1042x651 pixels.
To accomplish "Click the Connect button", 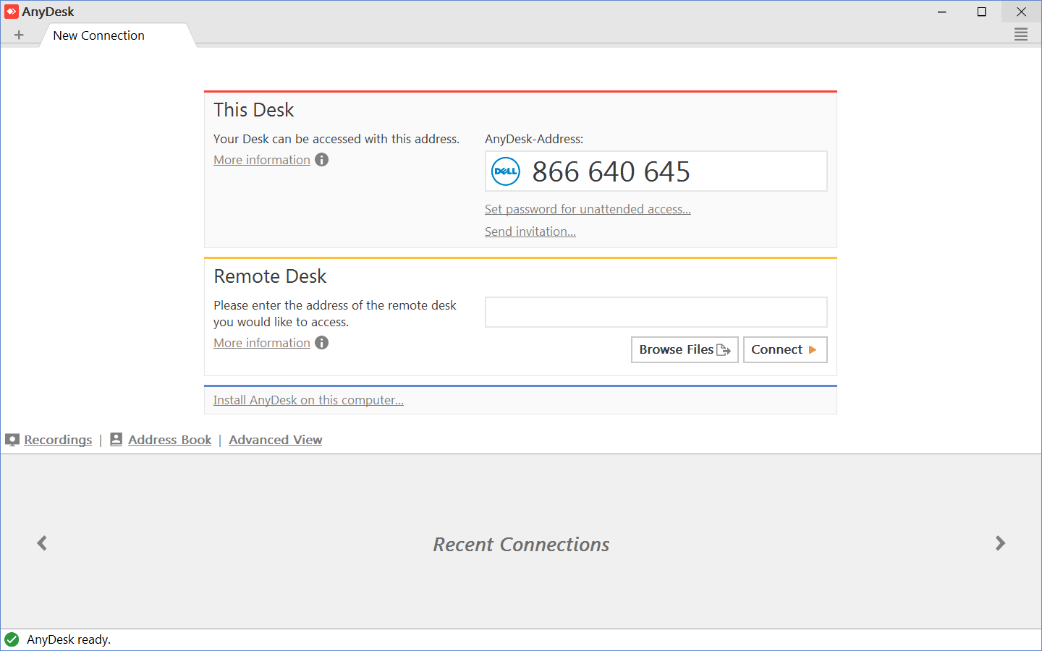I will point(785,349).
